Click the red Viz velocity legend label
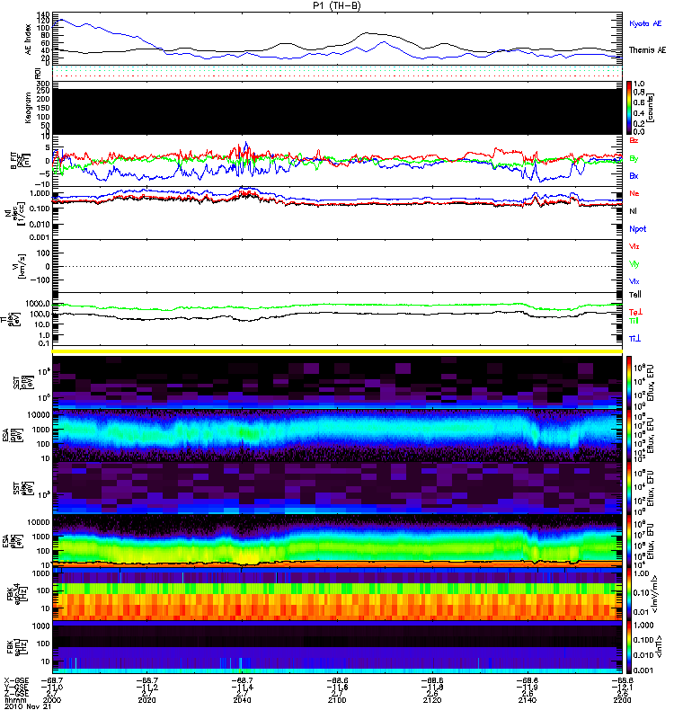Viewport: 674px width, 719px height. click(x=634, y=246)
